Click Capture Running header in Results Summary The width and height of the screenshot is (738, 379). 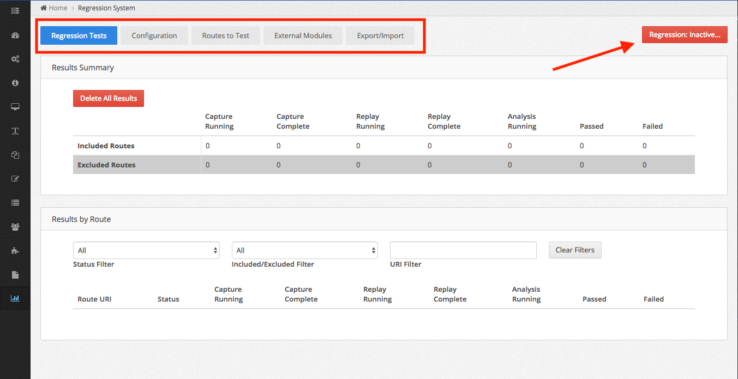point(219,121)
